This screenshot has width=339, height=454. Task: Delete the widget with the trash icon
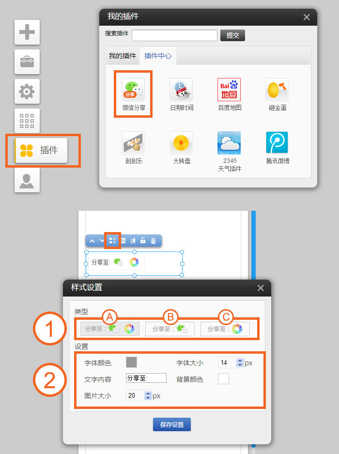153,240
